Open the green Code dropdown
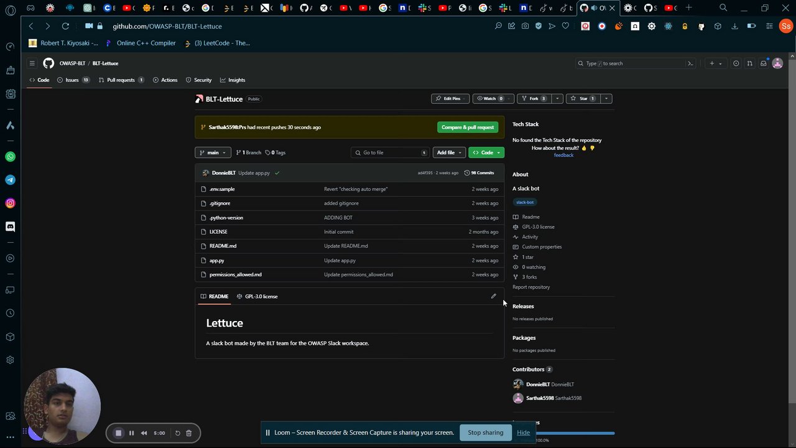 (486, 152)
